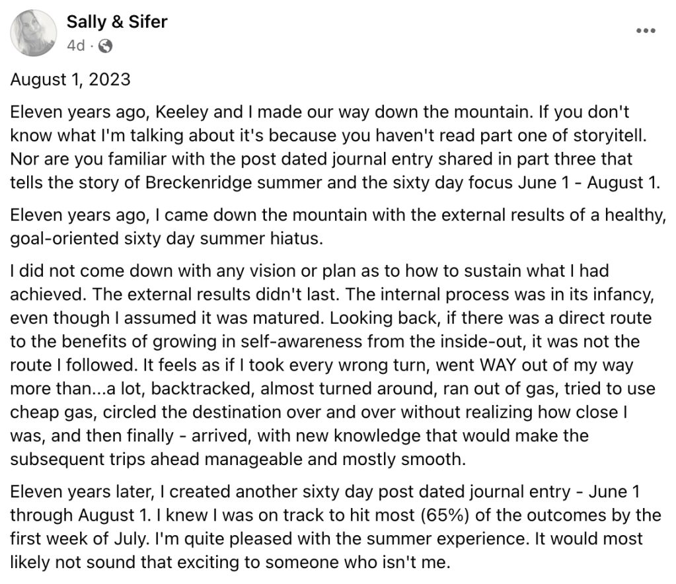Click the "August 1, 2023" date line
676x584 pixels.
[71, 80]
